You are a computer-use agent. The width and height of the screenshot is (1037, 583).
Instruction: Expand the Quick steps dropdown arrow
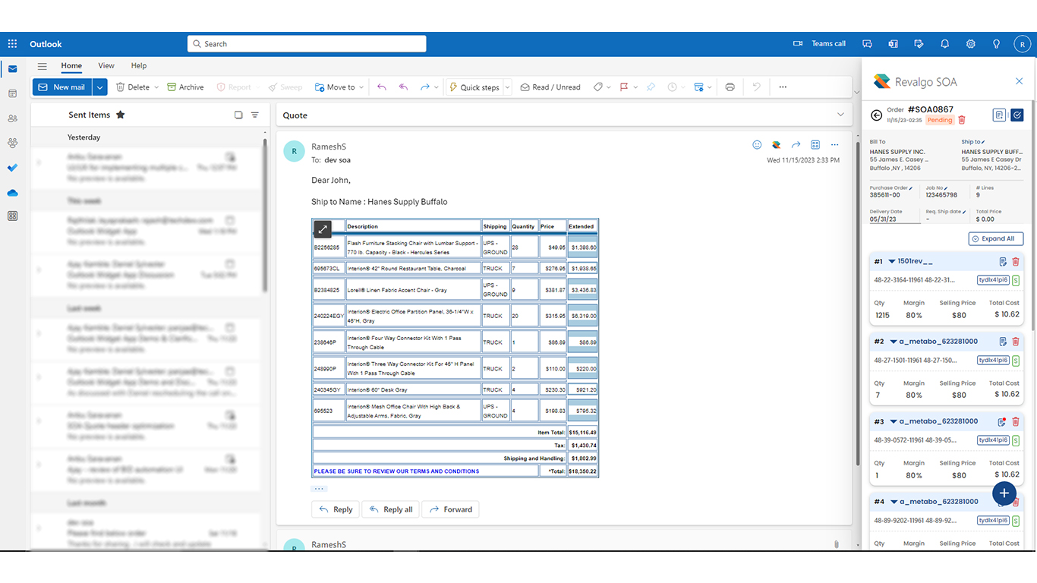(x=508, y=87)
